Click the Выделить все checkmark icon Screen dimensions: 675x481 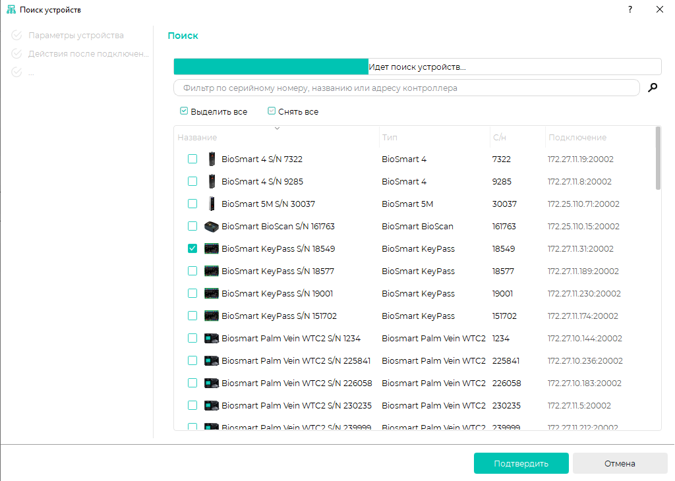[184, 111]
